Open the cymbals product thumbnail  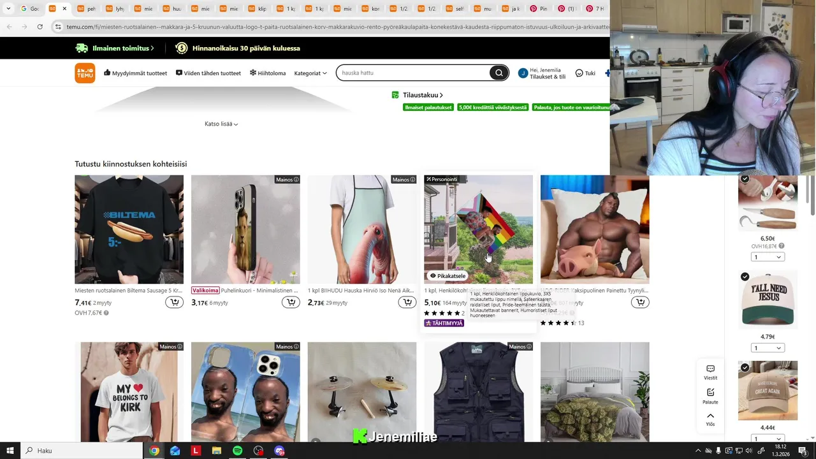(362, 392)
